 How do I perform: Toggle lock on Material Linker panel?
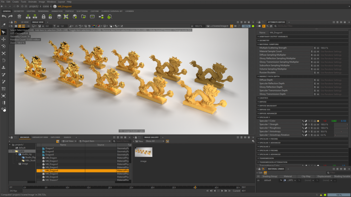pyautogui.click(x=259, y=169)
